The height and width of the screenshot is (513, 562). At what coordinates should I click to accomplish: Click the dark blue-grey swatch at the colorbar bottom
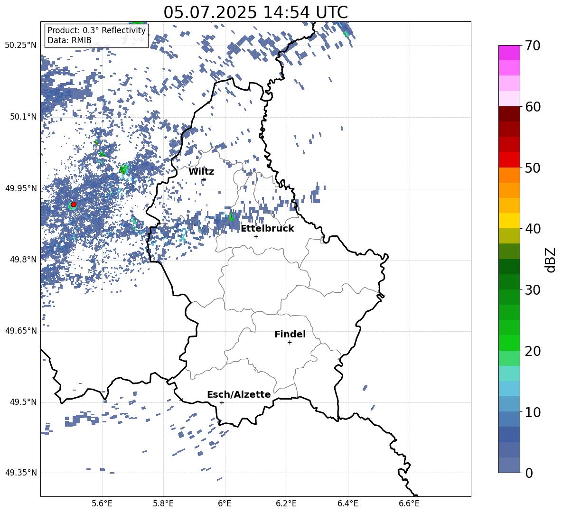tap(509, 466)
